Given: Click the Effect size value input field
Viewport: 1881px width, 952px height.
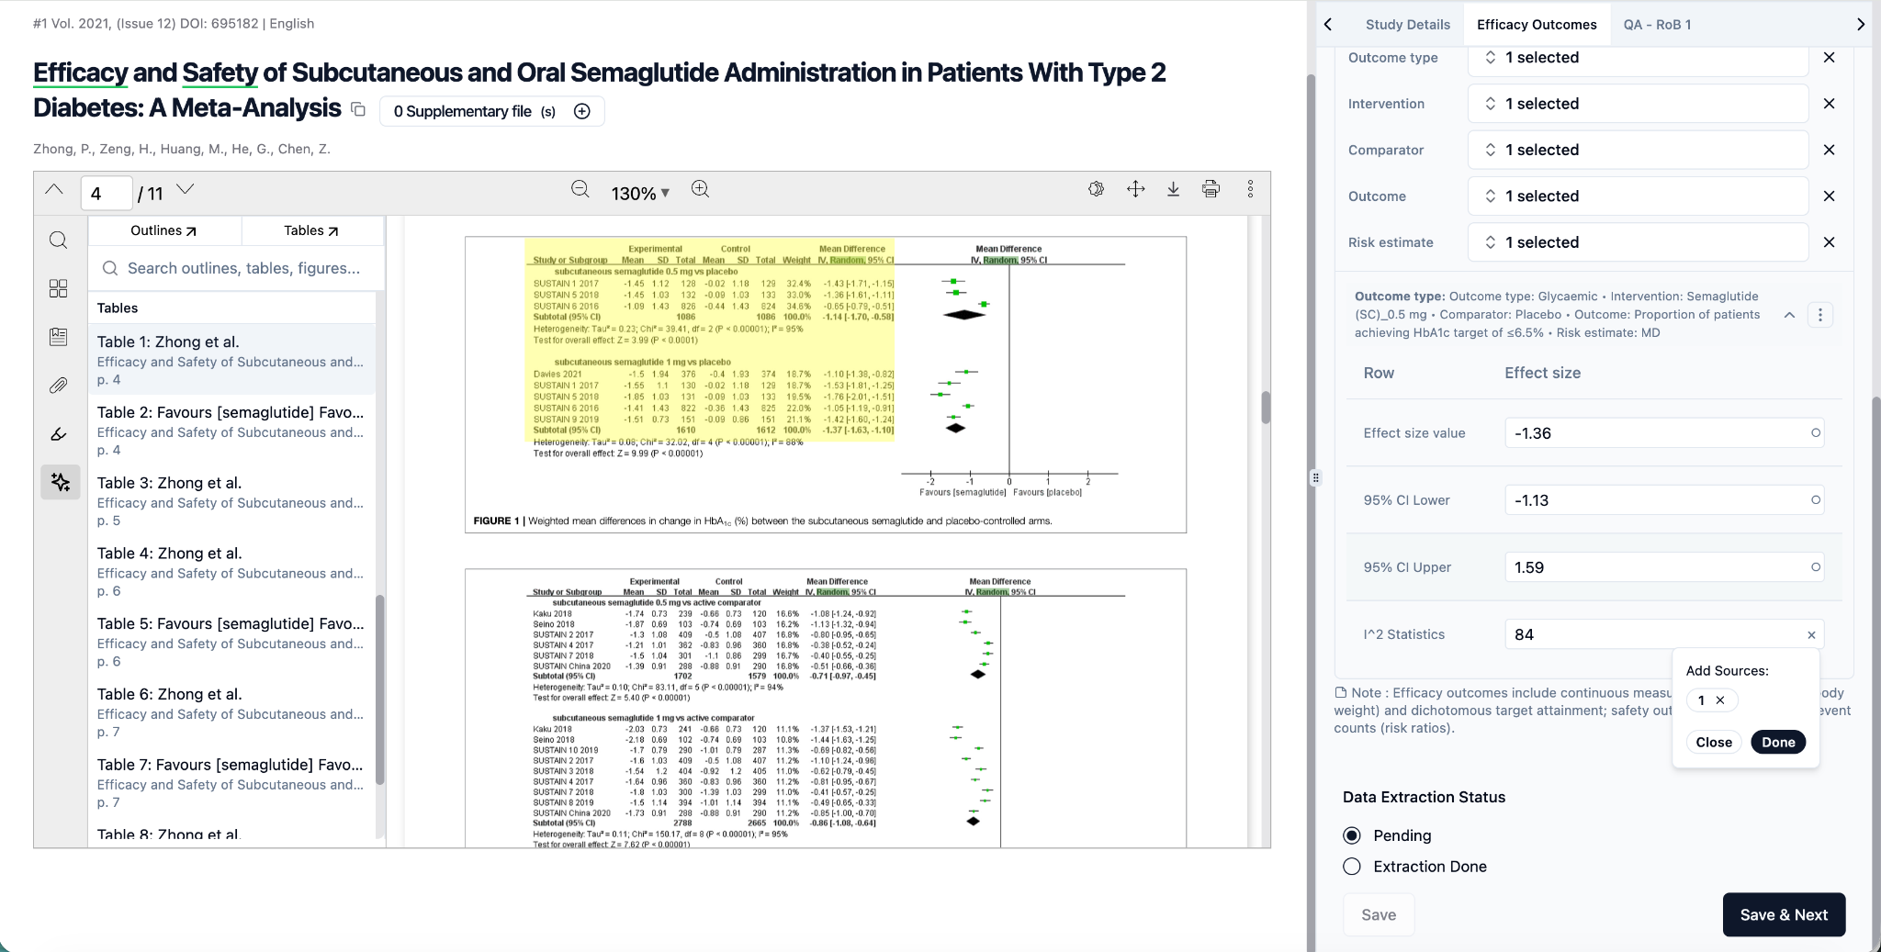Looking at the screenshot, I should click(x=1658, y=433).
